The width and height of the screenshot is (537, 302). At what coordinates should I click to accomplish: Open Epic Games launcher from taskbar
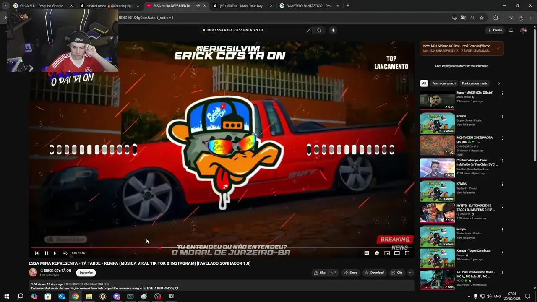(171, 297)
